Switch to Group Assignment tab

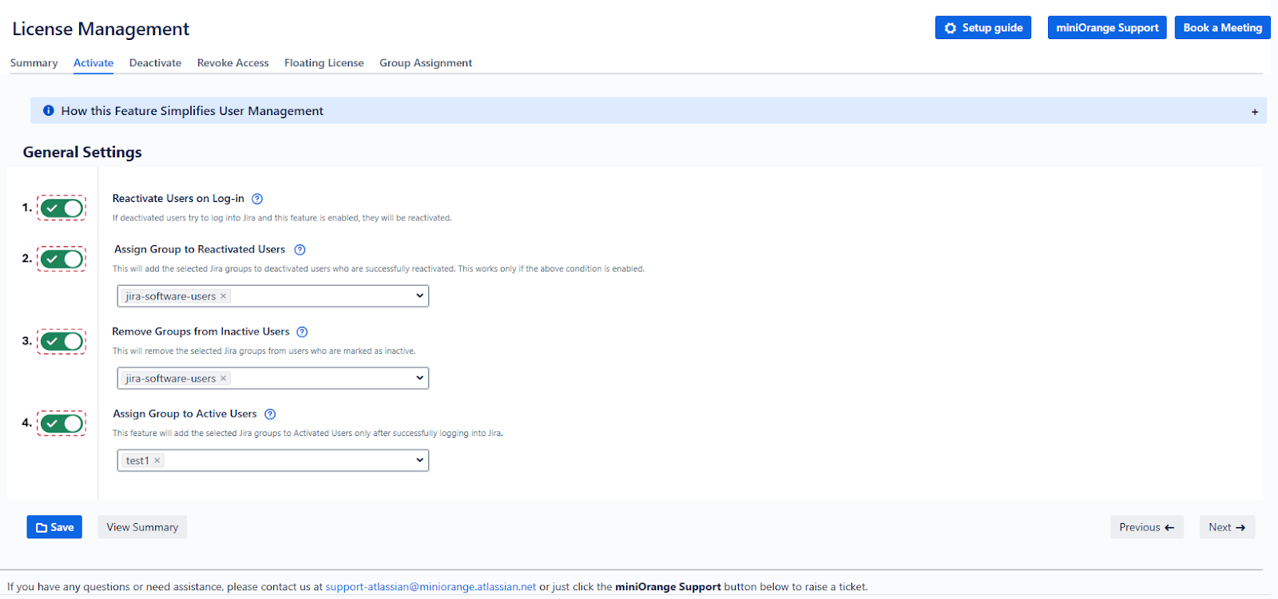pyautogui.click(x=426, y=63)
